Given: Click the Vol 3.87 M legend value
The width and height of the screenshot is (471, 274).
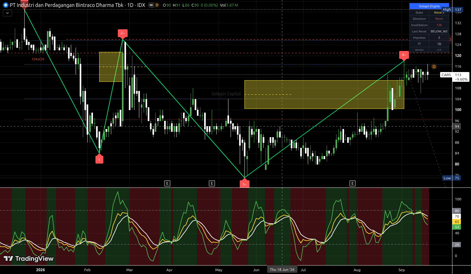Looking at the screenshot, I should pyautogui.click(x=229, y=5).
